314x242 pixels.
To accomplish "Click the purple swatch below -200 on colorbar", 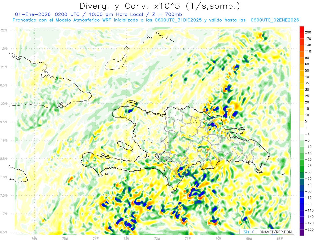I will (302, 232).
